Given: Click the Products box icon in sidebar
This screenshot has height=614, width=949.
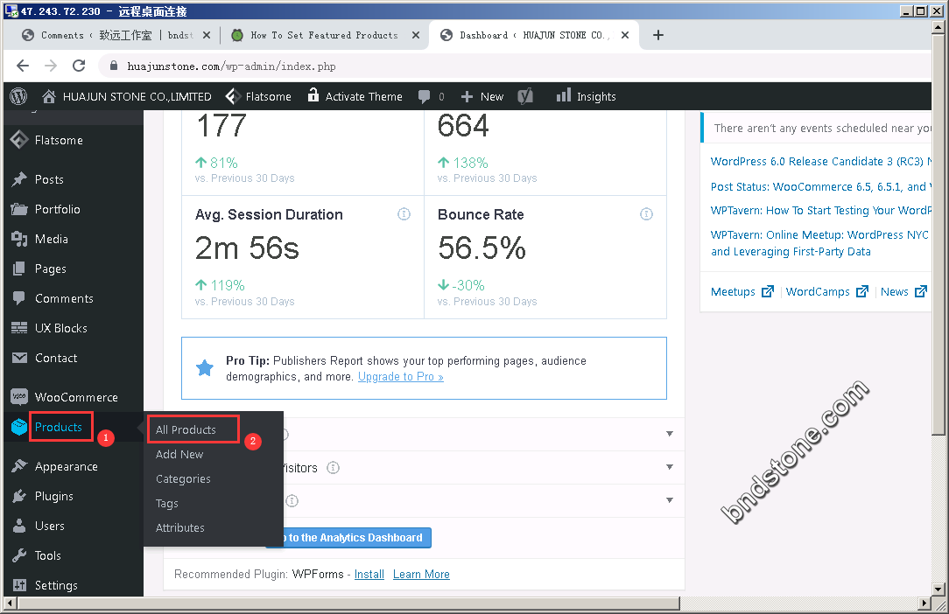Looking at the screenshot, I should coord(19,427).
